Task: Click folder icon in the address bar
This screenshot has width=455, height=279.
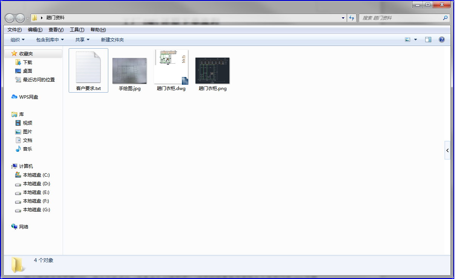Action: pos(35,18)
